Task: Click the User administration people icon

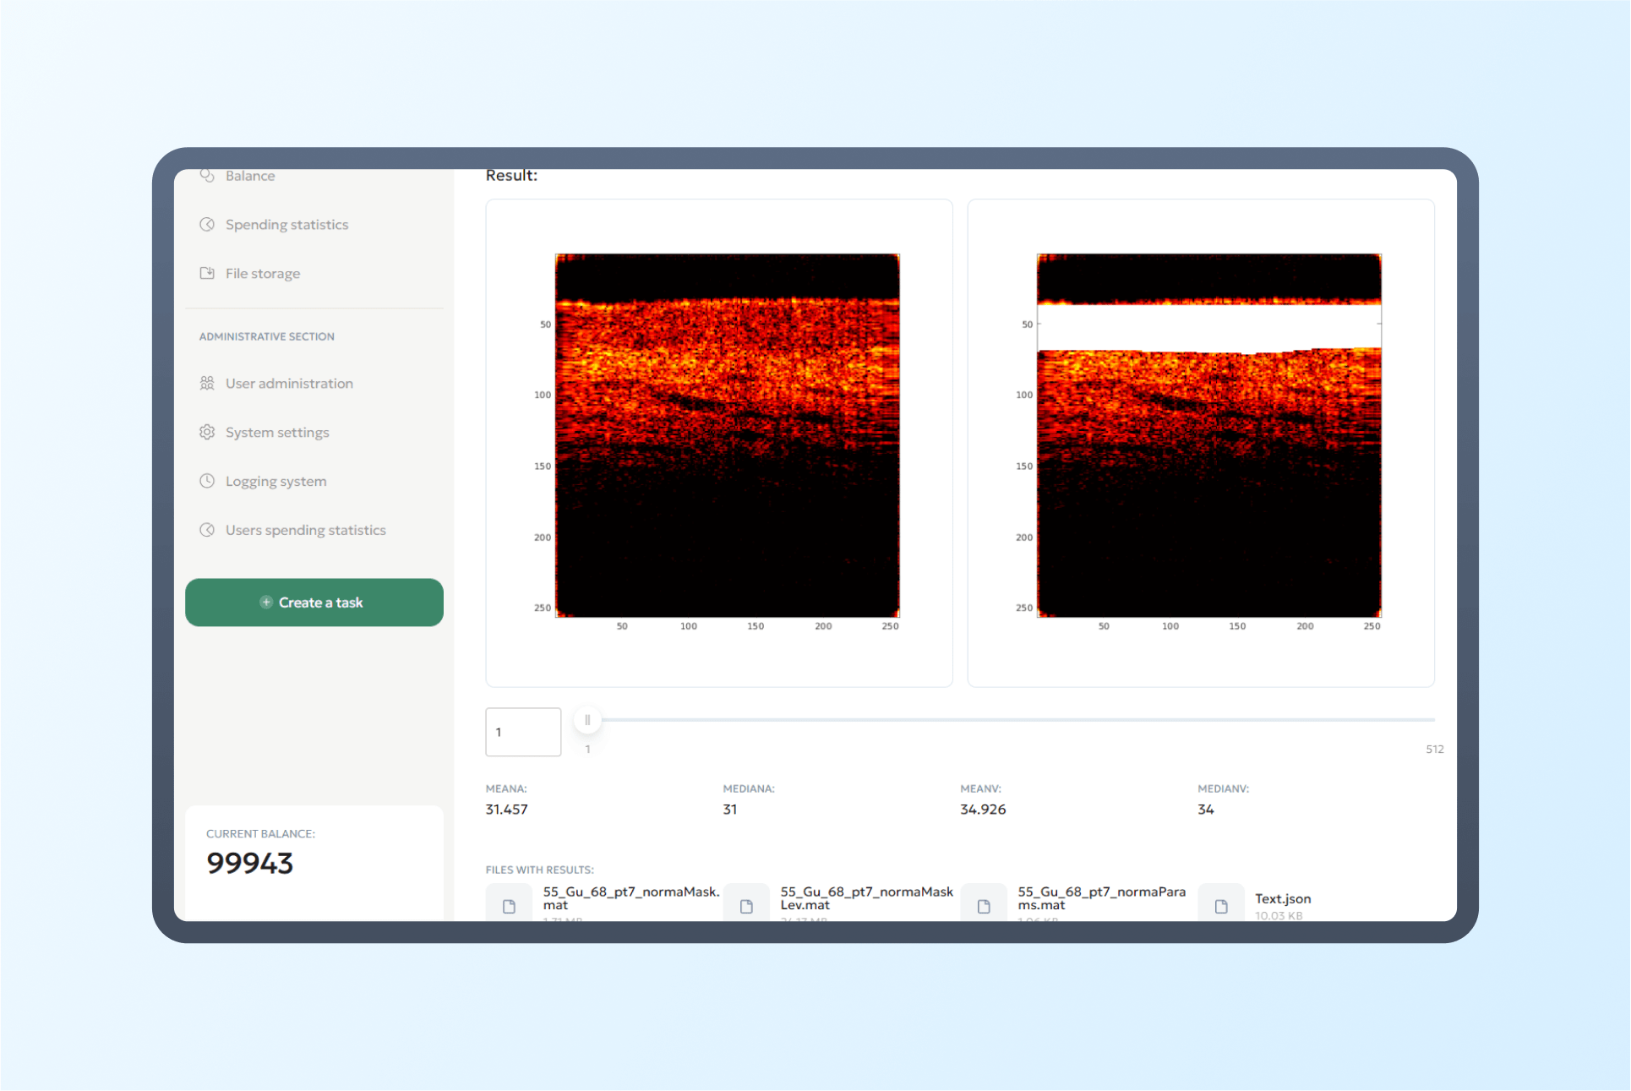Action: (207, 384)
